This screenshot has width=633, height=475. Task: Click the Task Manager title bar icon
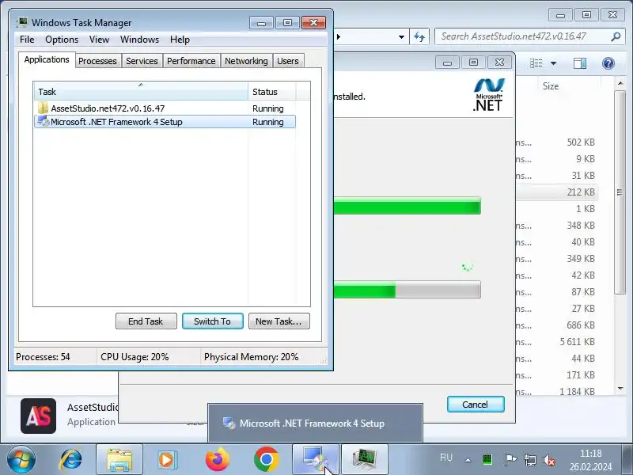[x=22, y=22]
